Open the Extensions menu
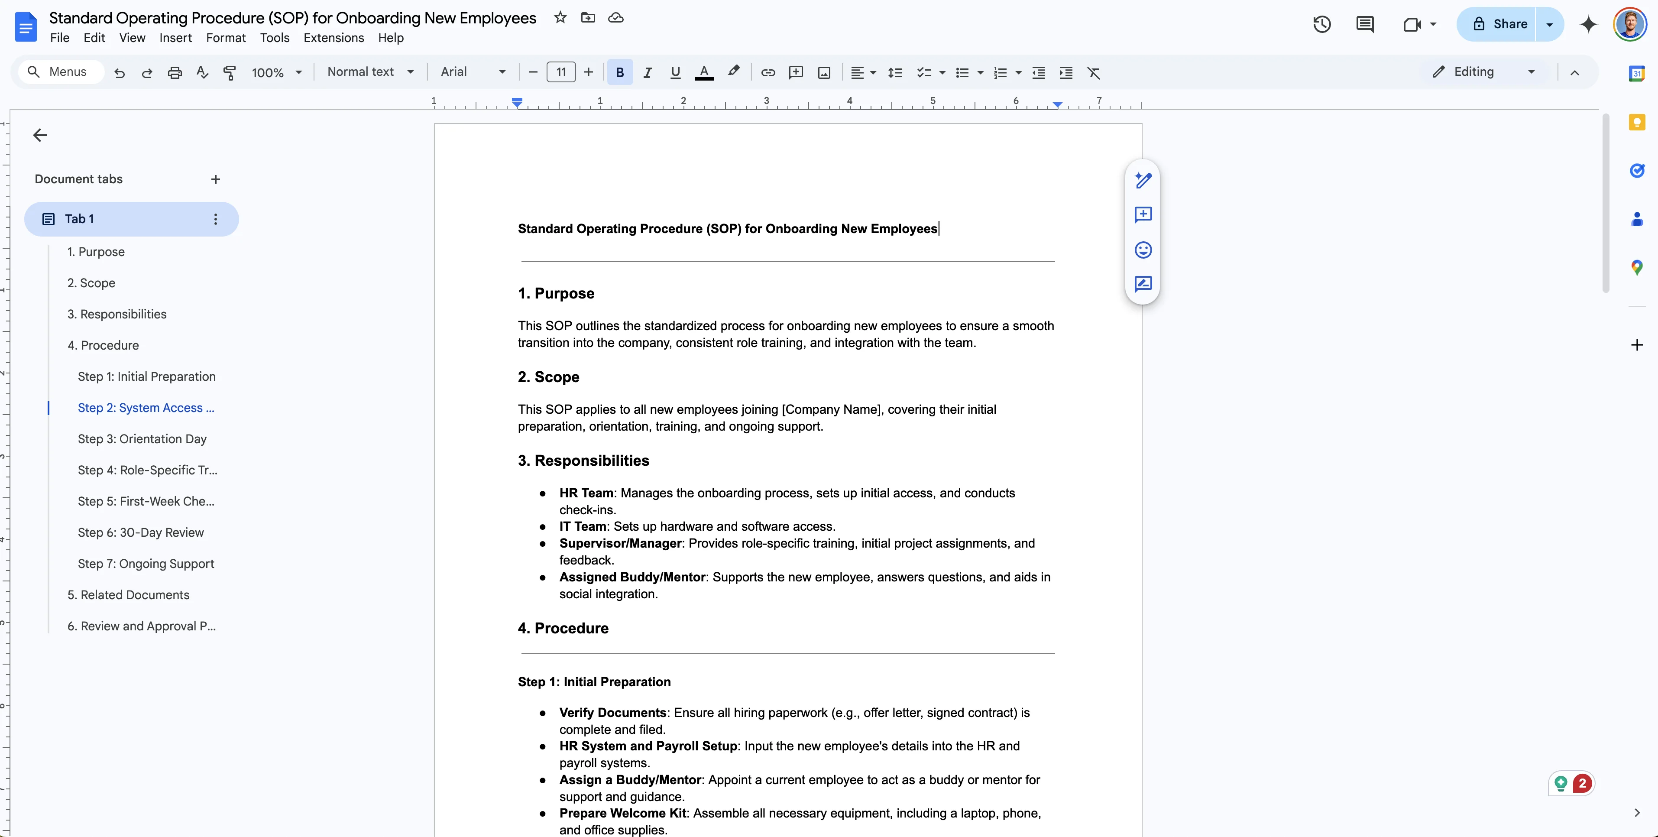This screenshot has height=837, width=1658. click(334, 38)
